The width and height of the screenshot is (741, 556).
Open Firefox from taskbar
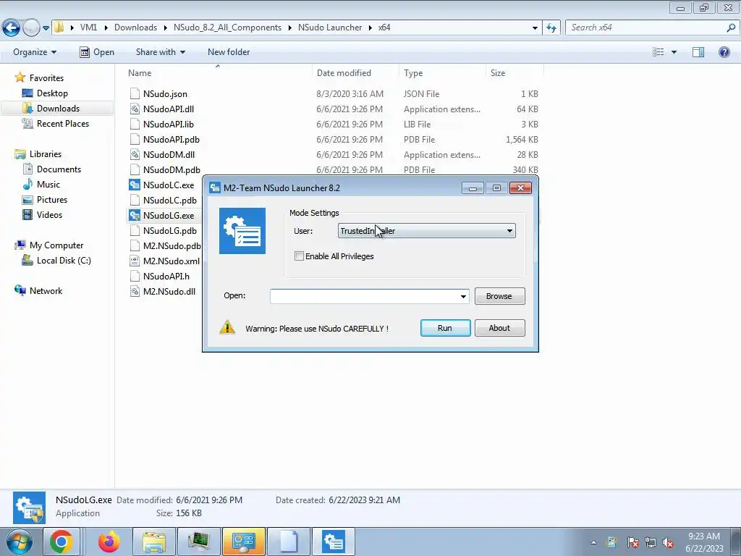[109, 542]
